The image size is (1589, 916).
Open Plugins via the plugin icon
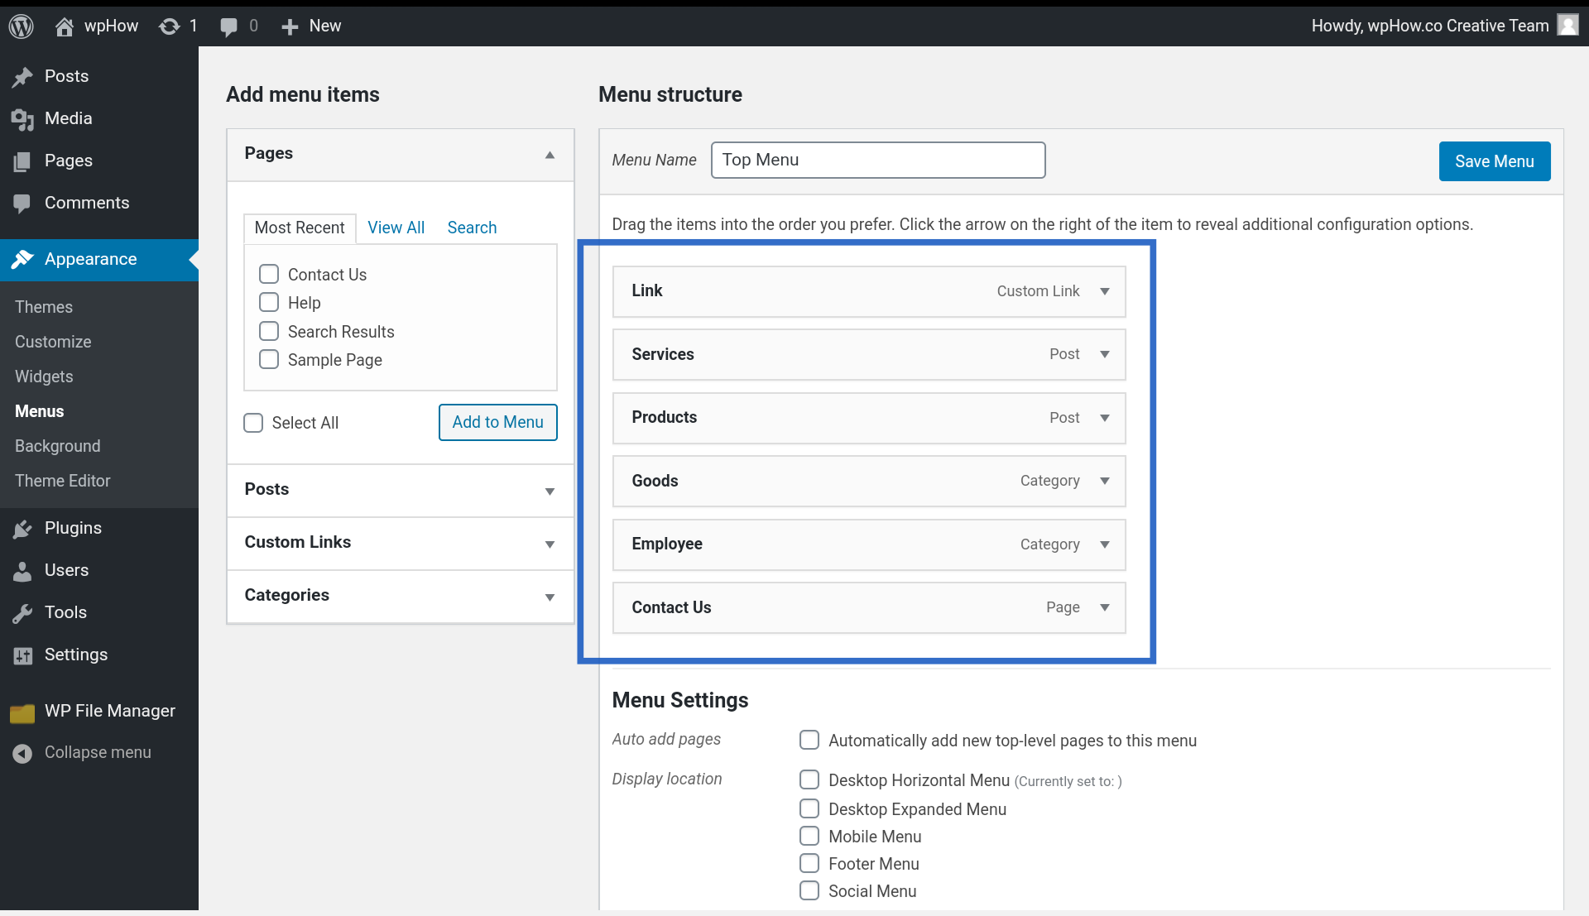pyautogui.click(x=22, y=528)
